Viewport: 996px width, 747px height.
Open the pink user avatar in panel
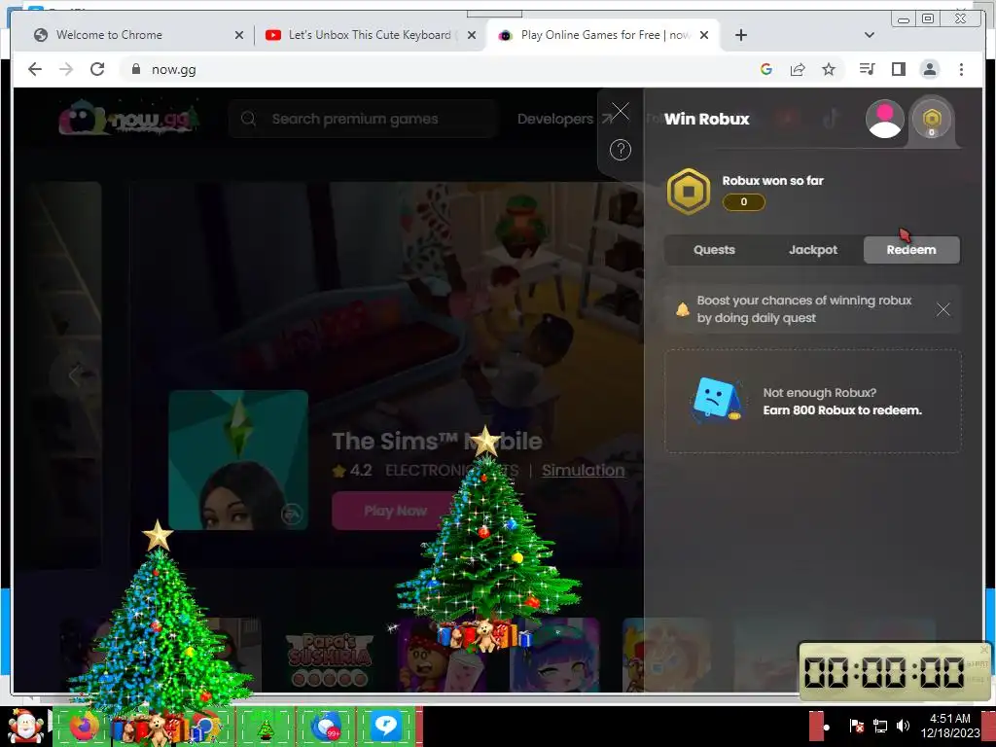point(884,119)
